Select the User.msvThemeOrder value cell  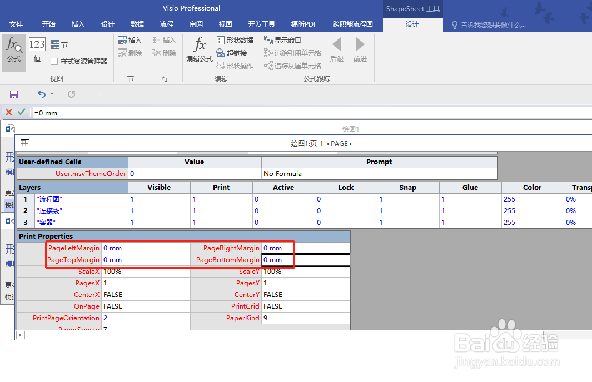point(195,173)
